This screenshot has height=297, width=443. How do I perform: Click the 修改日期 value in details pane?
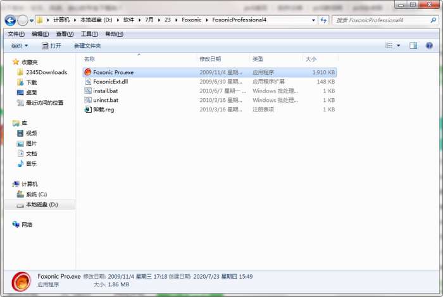click(x=137, y=277)
